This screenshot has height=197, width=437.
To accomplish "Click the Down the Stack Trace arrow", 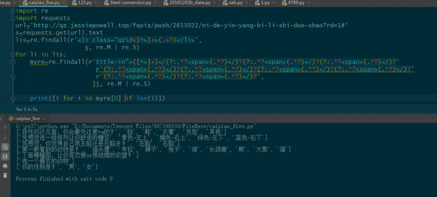I will tap(5, 137).
